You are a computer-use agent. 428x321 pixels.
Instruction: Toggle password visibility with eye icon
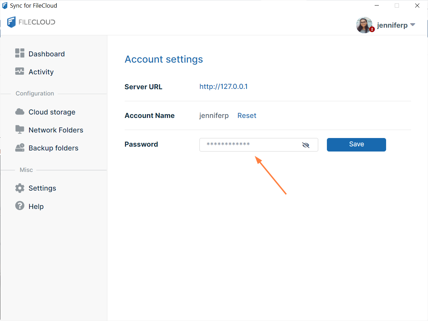click(305, 145)
